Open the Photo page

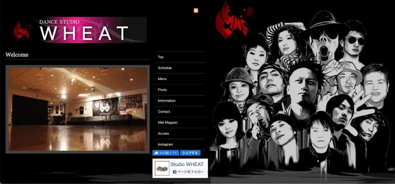162,90
